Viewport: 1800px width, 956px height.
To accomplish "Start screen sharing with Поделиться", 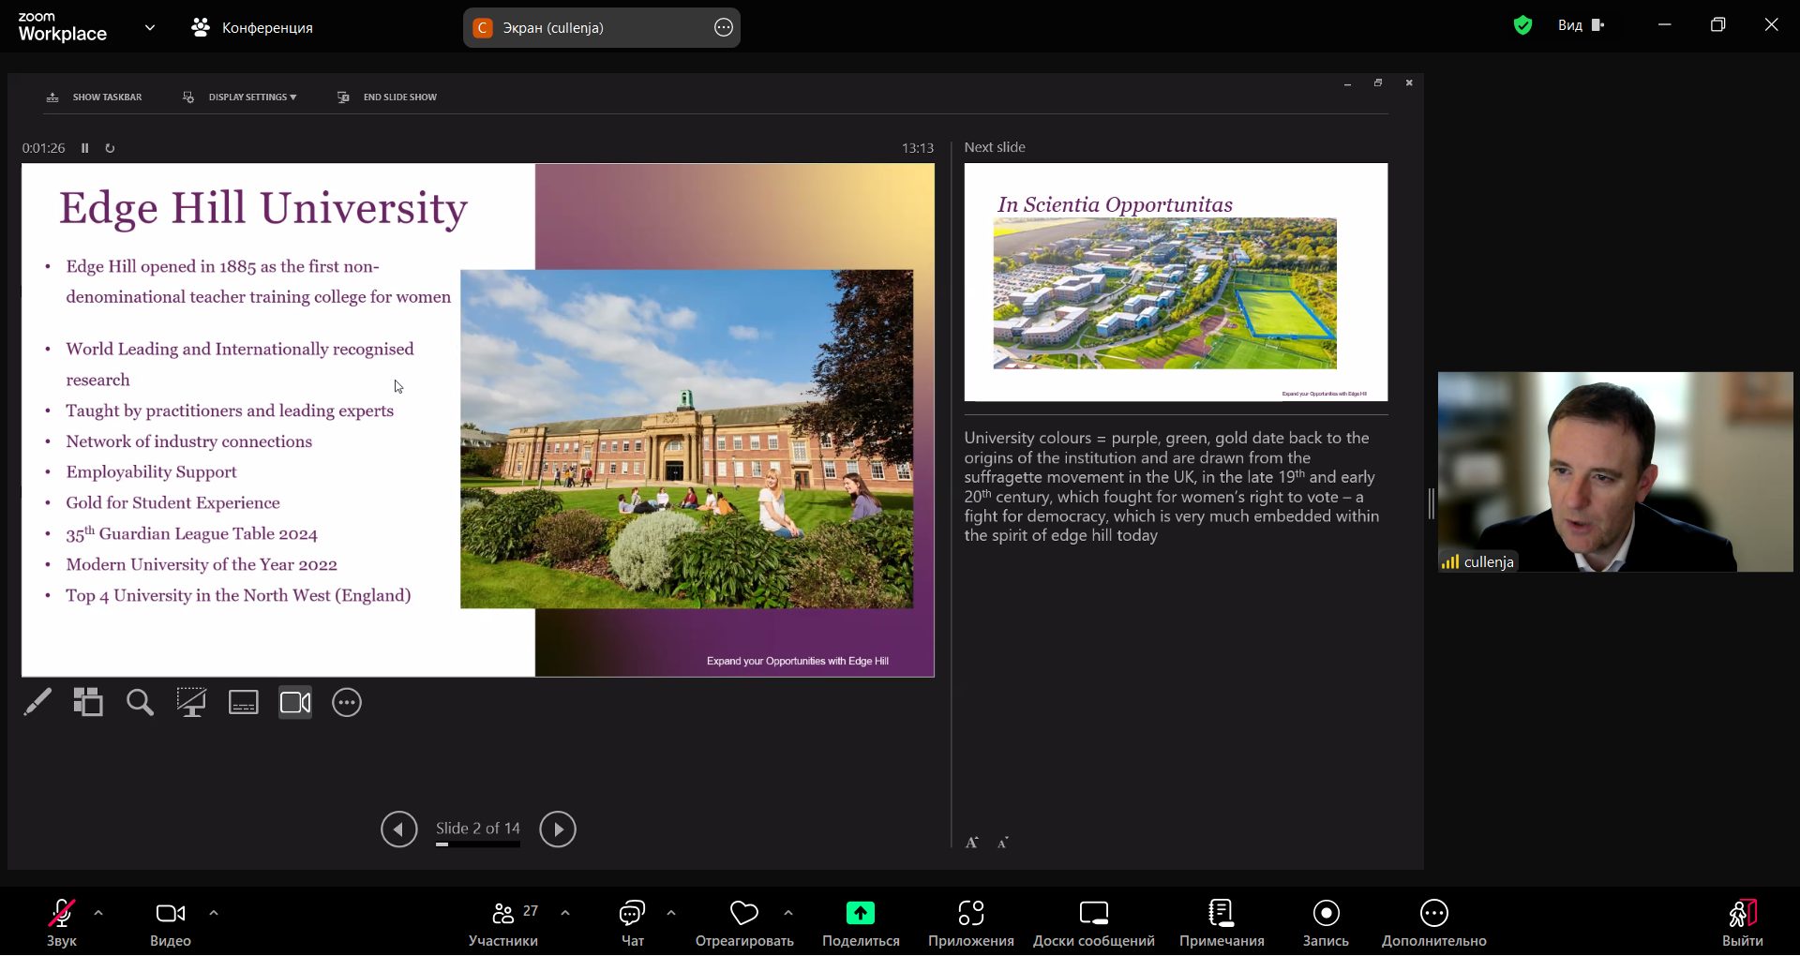I will 861,922.
